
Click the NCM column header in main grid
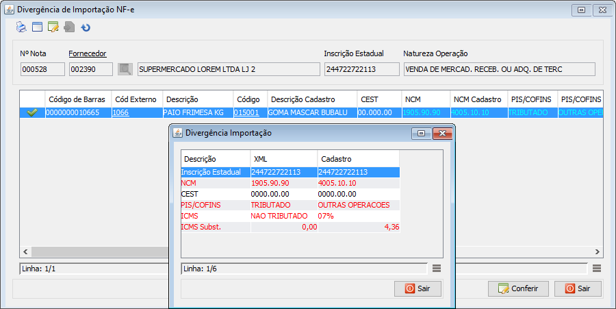pos(426,99)
